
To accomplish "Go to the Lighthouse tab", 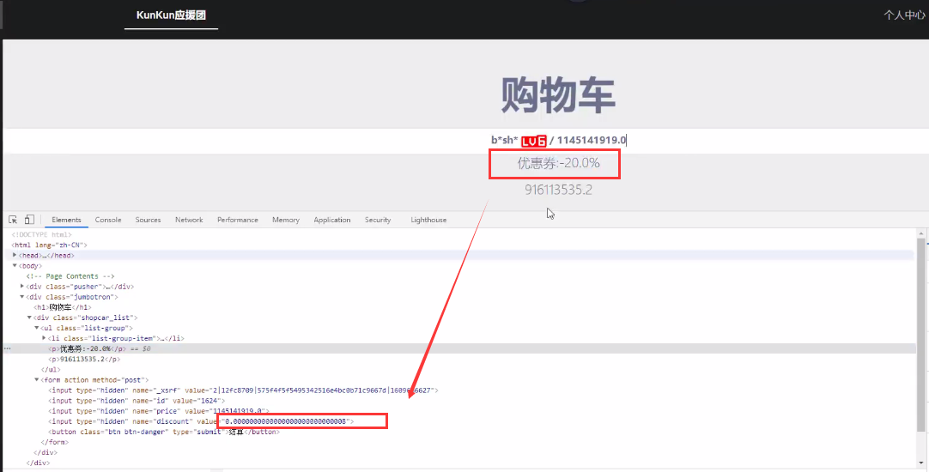I will click(x=428, y=220).
